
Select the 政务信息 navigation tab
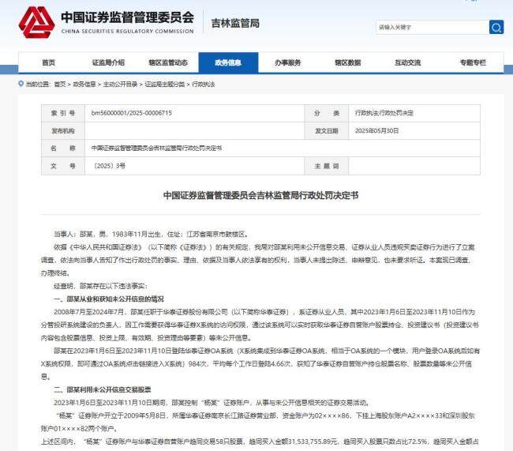click(x=228, y=62)
